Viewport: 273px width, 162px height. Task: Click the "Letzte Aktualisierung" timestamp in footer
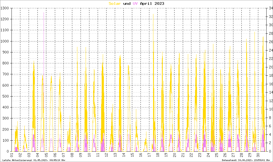pos(33,160)
